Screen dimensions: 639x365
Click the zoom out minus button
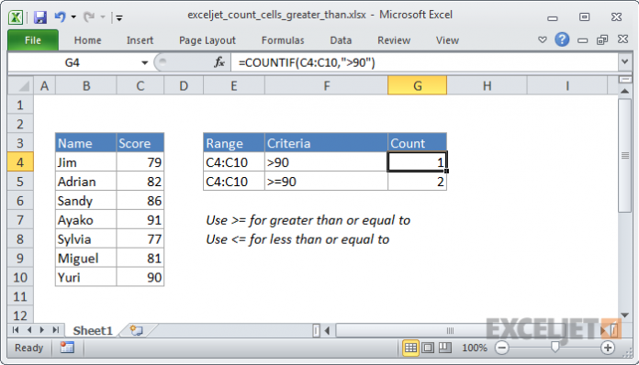pyautogui.click(x=502, y=348)
